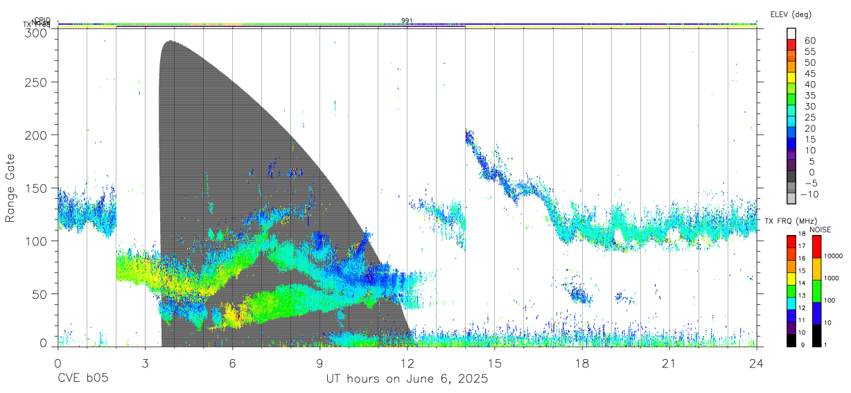Click the ELEV scale label 55
The image size is (851, 393).
coord(809,52)
